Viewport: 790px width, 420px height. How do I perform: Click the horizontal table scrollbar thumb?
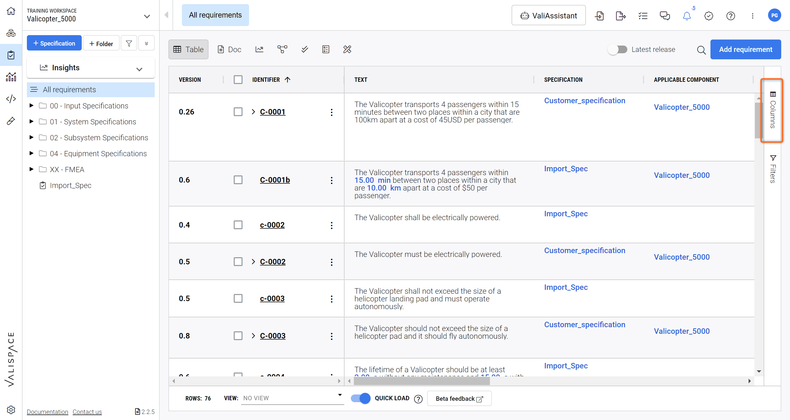pos(422,381)
